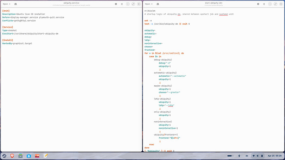Click the 'Conflicts=getty@tty1.service' line
Viewport: 285px width, 160px height.
(x=19, y=21)
